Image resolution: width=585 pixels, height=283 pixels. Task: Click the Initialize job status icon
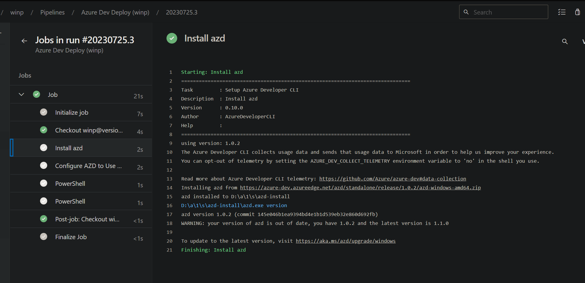coord(44,112)
